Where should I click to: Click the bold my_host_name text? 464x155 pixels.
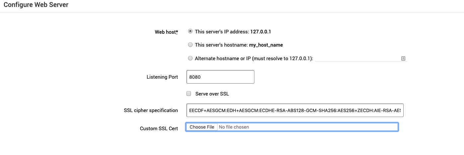pyautogui.click(x=266, y=45)
